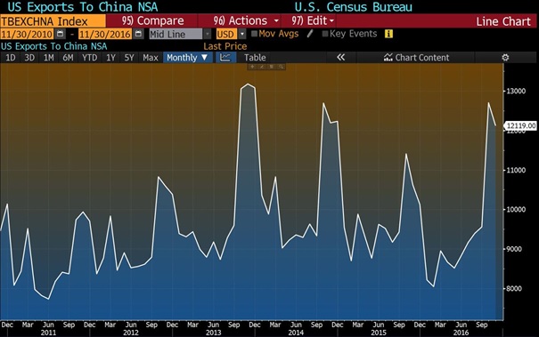Select the 5Y range tab
This screenshot has height=337, width=539.
tap(129, 57)
